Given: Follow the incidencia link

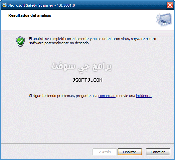Looking at the screenshot, I should coord(144,96).
